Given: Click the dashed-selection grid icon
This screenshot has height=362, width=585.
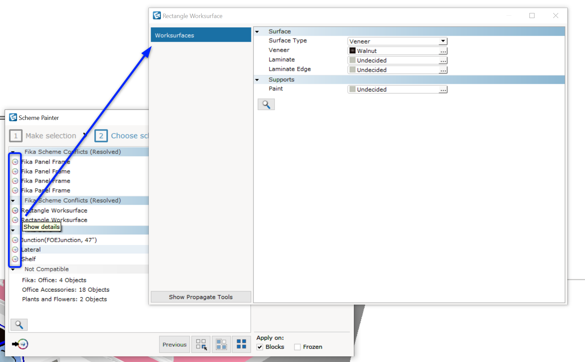Looking at the screenshot, I should [221, 344].
